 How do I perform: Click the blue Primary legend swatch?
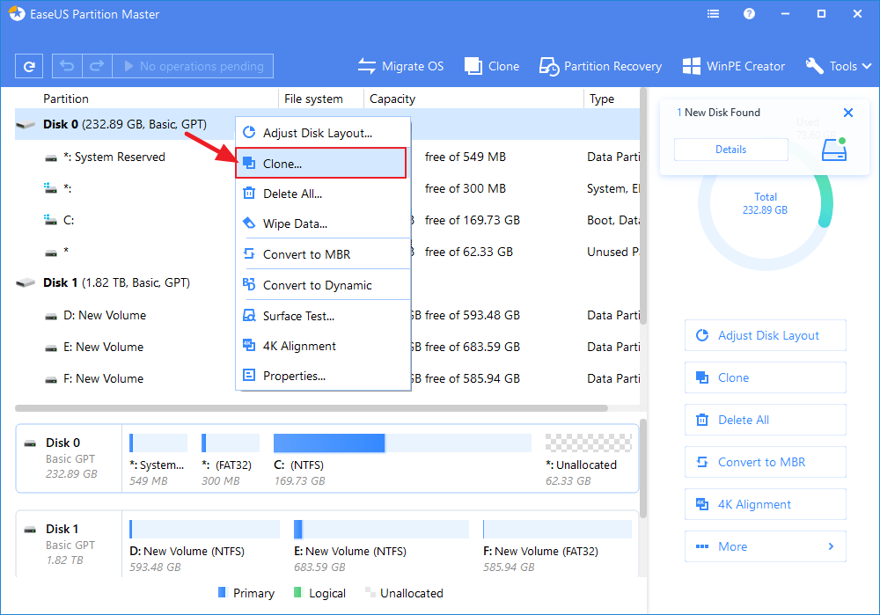point(222,593)
